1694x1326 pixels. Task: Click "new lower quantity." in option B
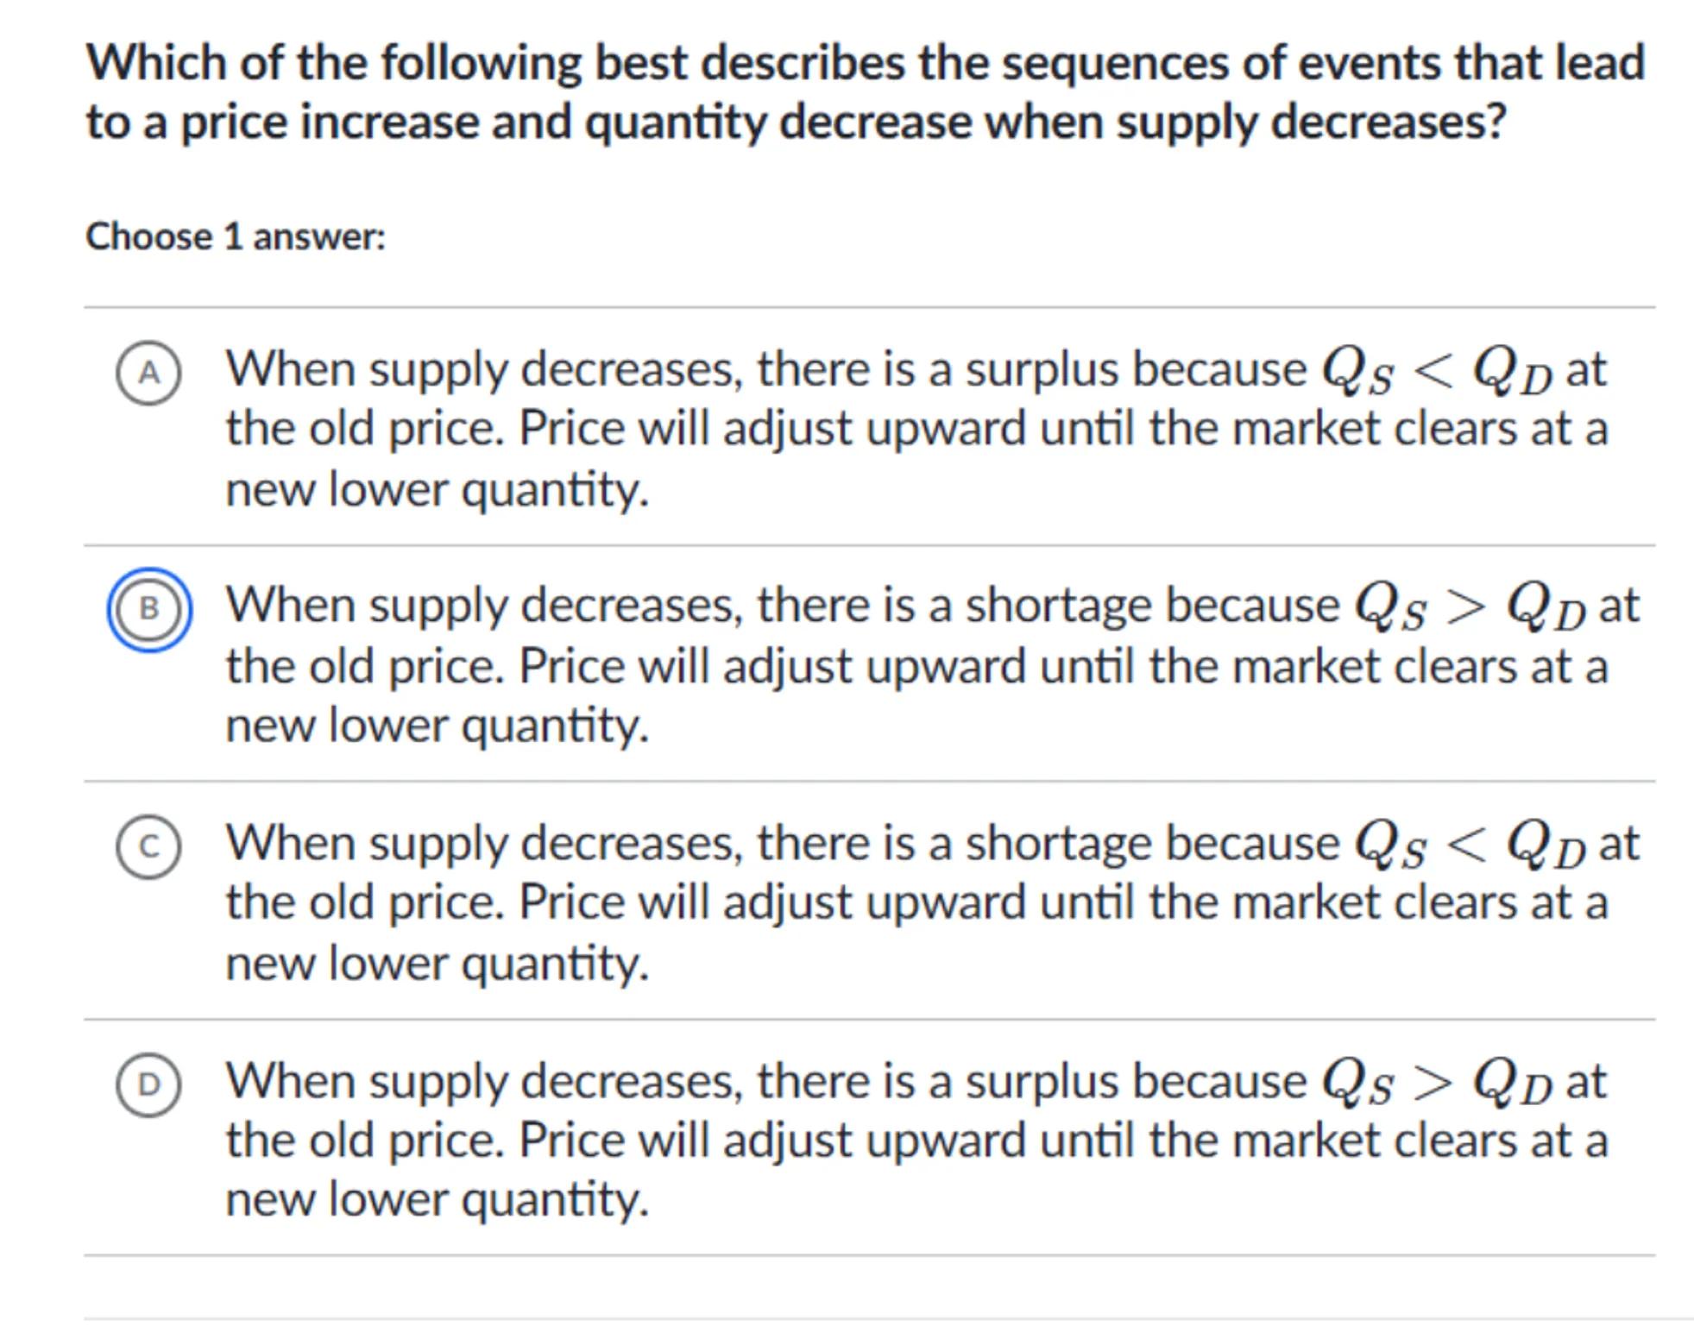(x=437, y=726)
